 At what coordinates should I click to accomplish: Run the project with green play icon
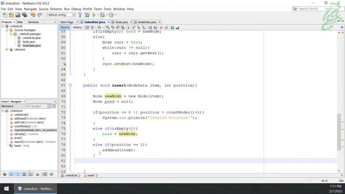[94, 15]
